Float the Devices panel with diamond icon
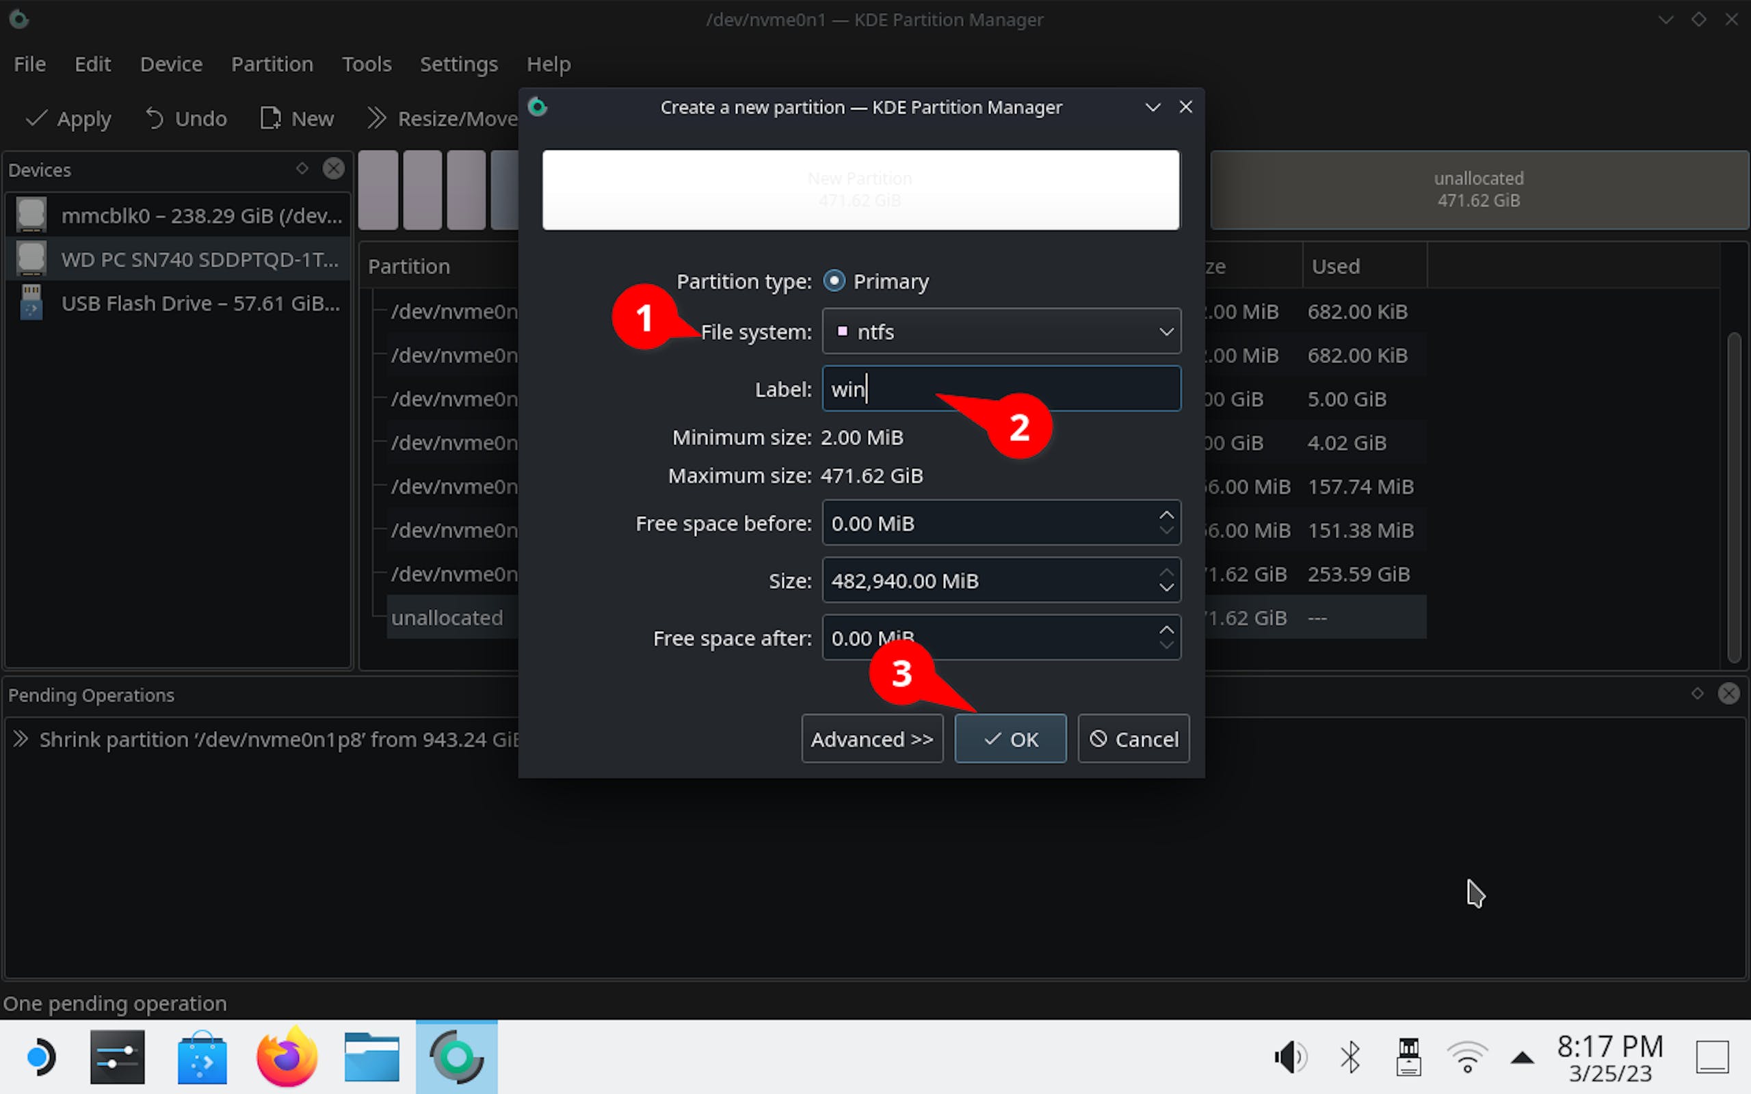 click(302, 169)
